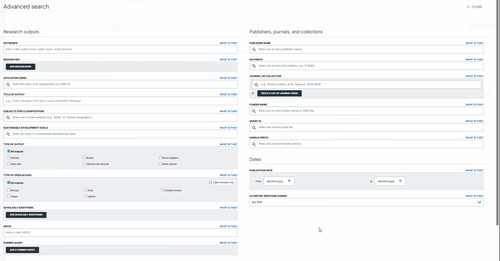Image resolution: width=500 pixels, height=261 pixels.
Task: Click Add Scholarly Identifiers button
Action: click(26, 215)
